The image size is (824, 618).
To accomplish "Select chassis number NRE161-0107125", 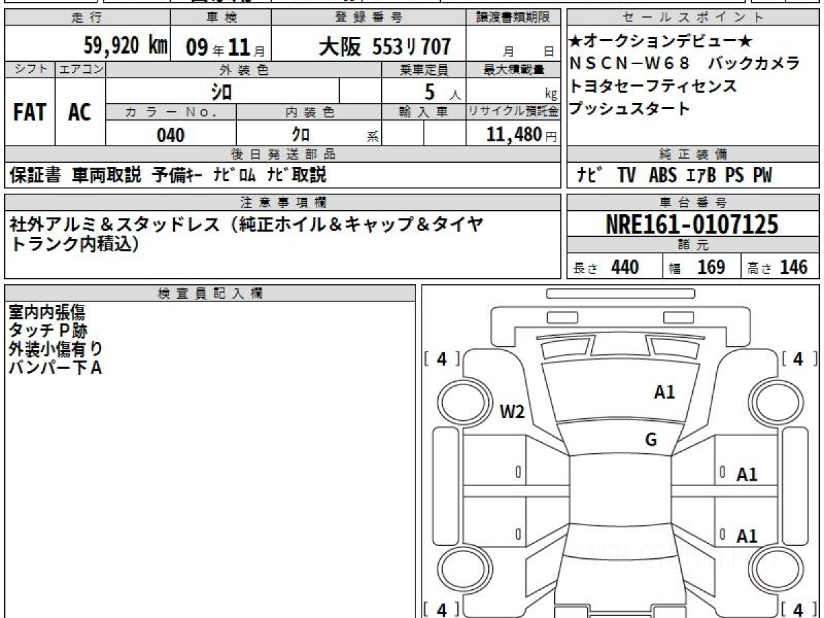I will coord(693,224).
